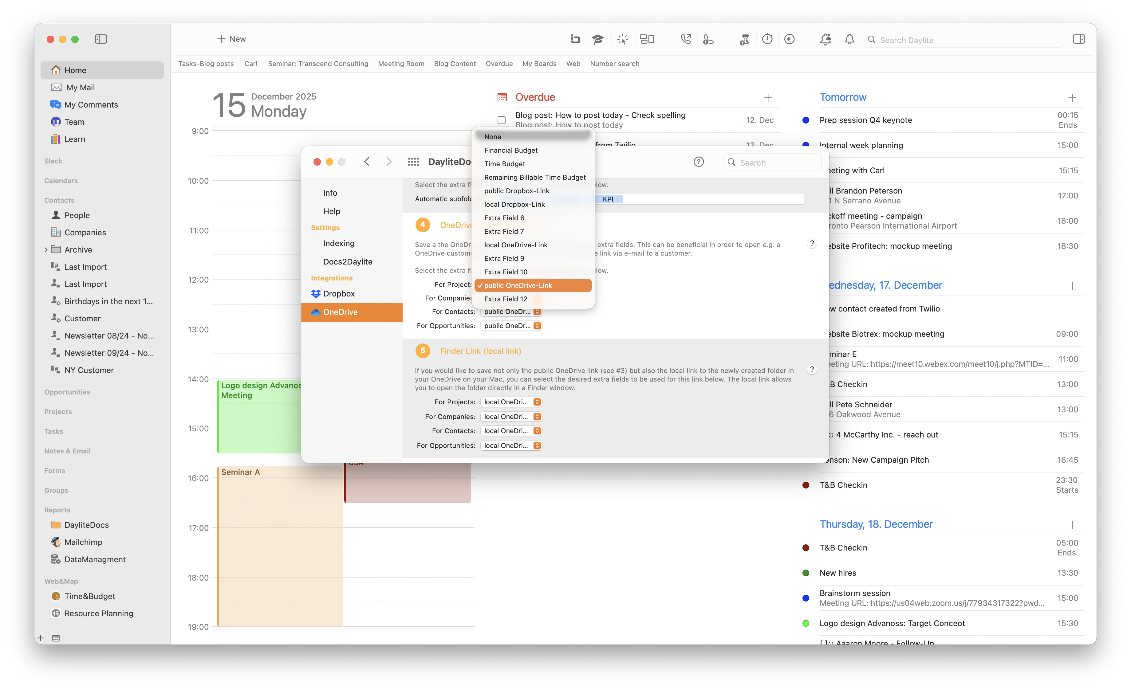Screen dimensions: 1131x690
Task: Open Finder Link 'For Companies' local dropdown
Action: click(x=511, y=417)
